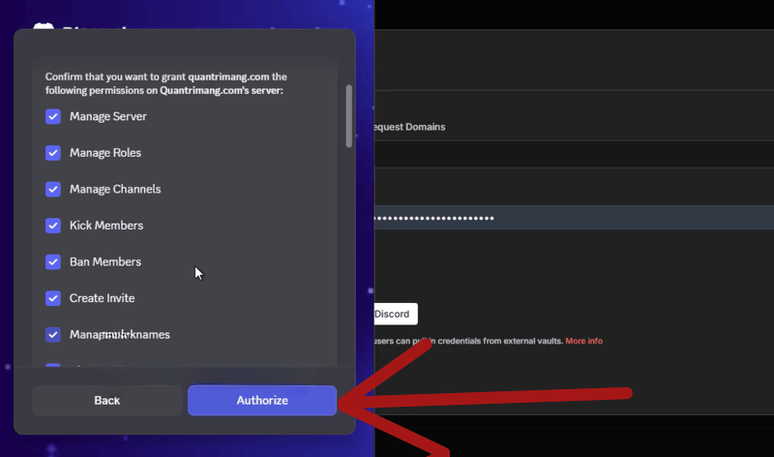
Task: Click the 'Confirm that you want to grant' text
Action: pos(115,76)
